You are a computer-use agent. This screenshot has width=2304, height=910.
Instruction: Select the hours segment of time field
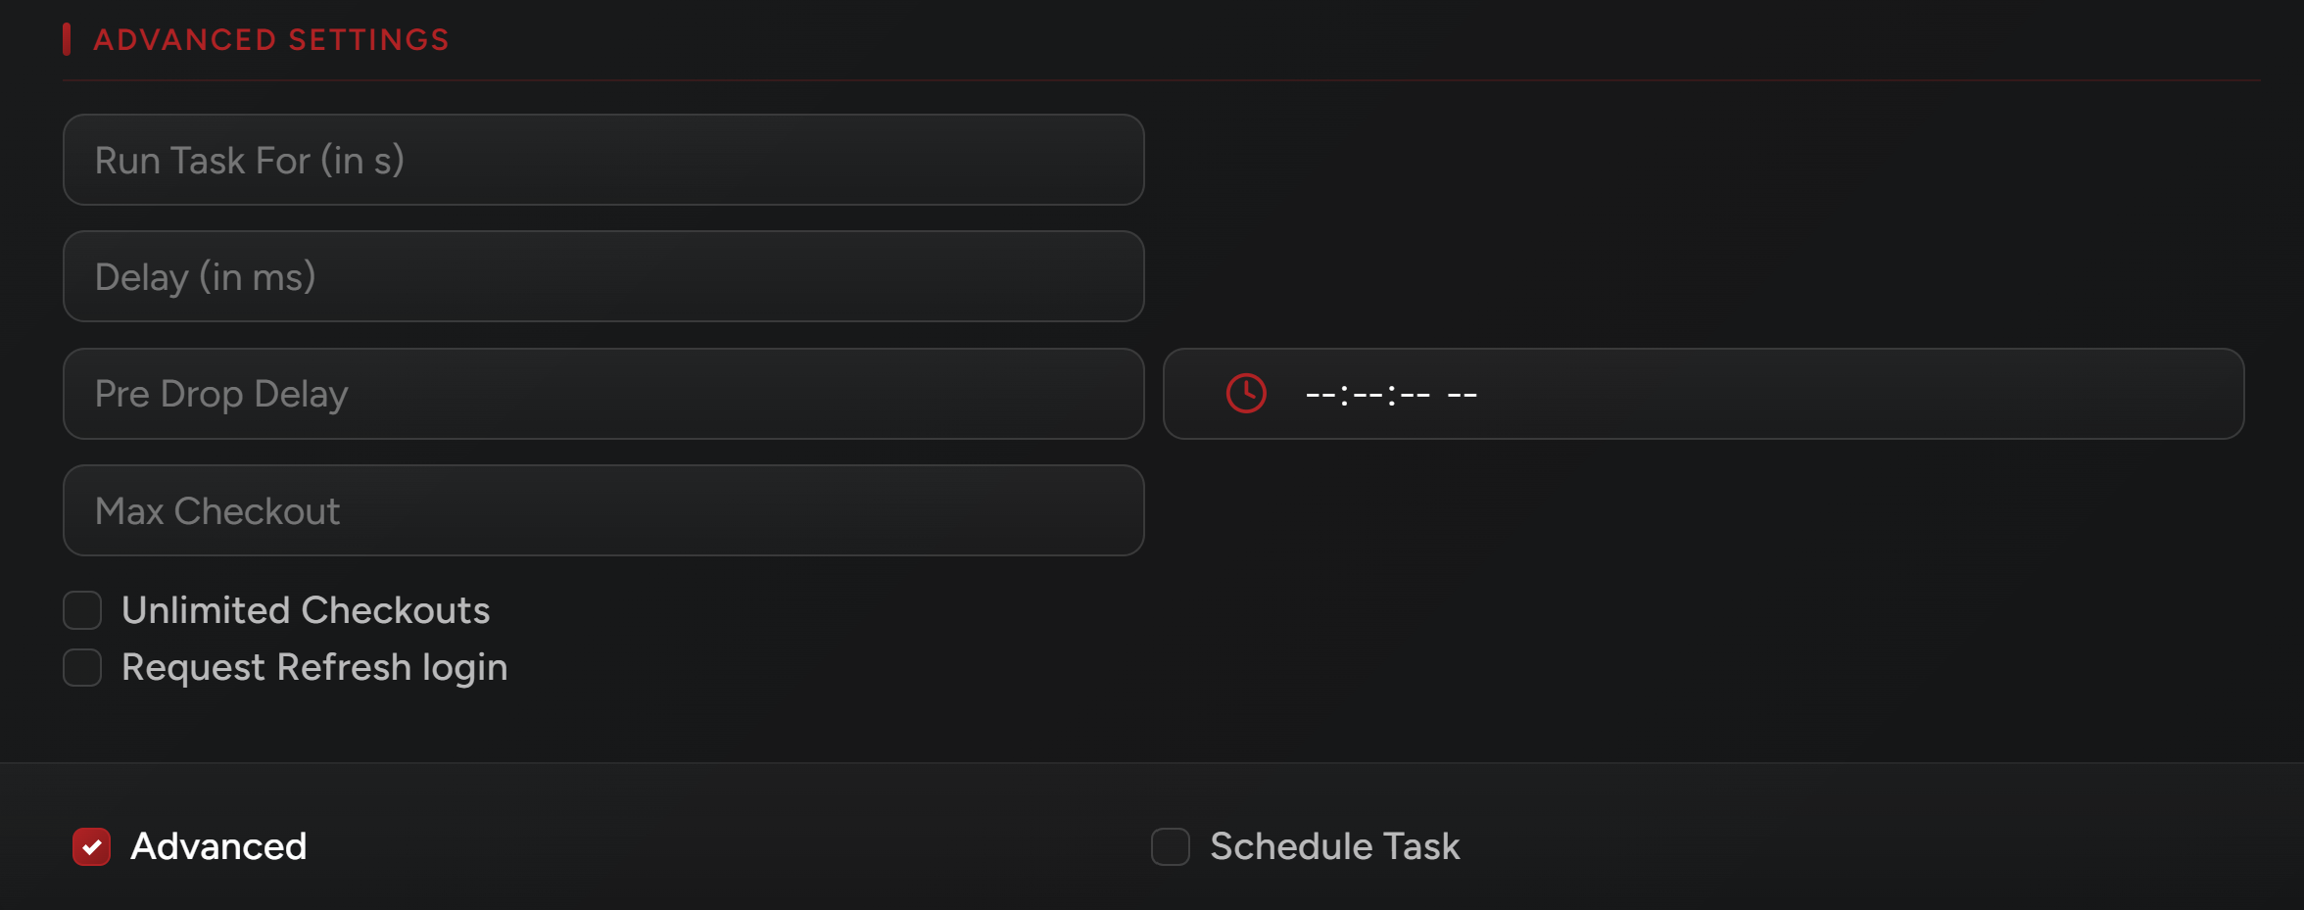tap(1320, 395)
